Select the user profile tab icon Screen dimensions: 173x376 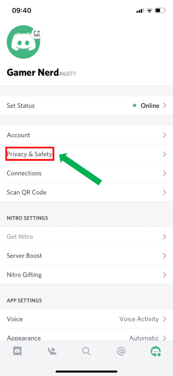click(156, 351)
